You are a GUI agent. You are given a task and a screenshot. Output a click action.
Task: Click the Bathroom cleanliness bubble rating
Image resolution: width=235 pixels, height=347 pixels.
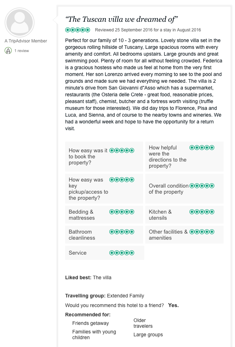pos(122,232)
